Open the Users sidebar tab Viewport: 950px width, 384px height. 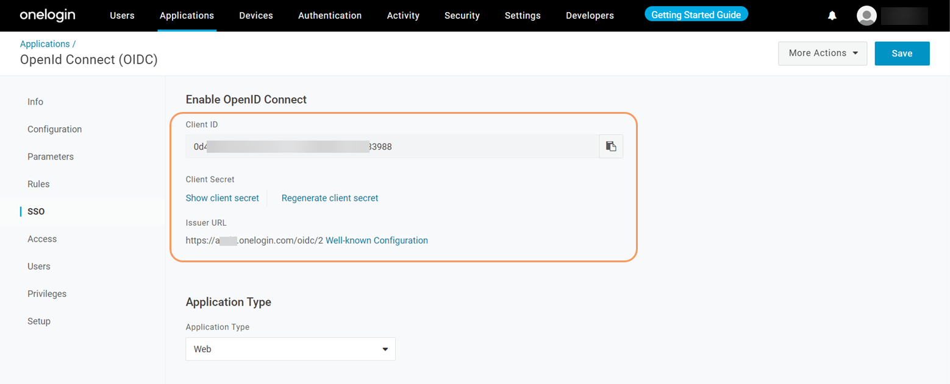tap(39, 266)
